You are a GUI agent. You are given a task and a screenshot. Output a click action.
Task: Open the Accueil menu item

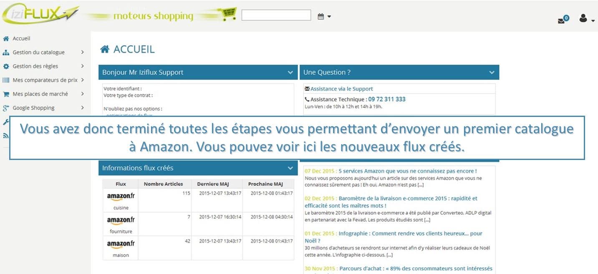pyautogui.click(x=21, y=38)
